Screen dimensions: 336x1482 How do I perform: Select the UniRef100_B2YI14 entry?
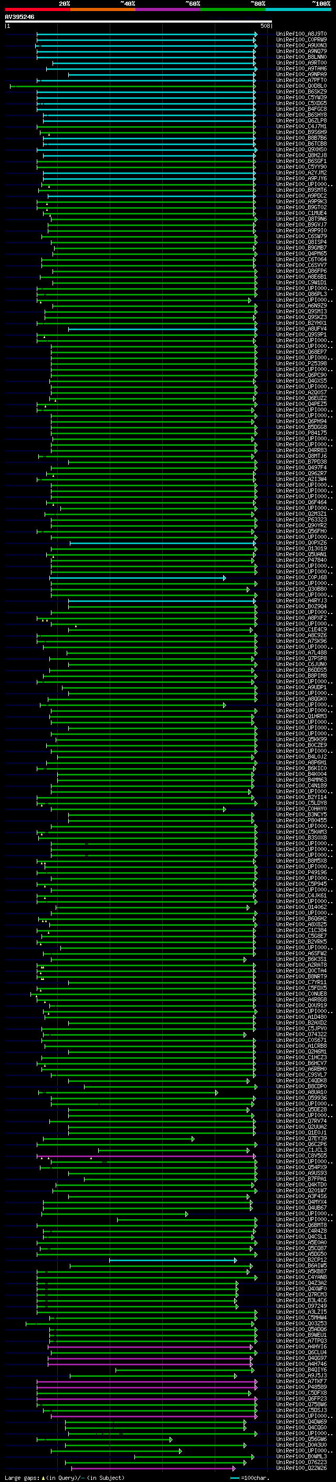[x=301, y=798]
